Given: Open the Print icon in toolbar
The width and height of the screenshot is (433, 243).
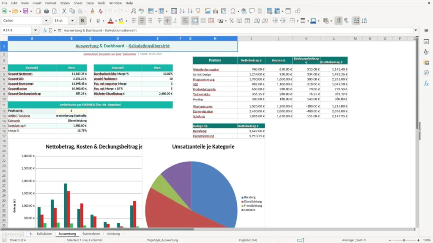Looking at the screenshot, I should pyautogui.click(x=47, y=11).
